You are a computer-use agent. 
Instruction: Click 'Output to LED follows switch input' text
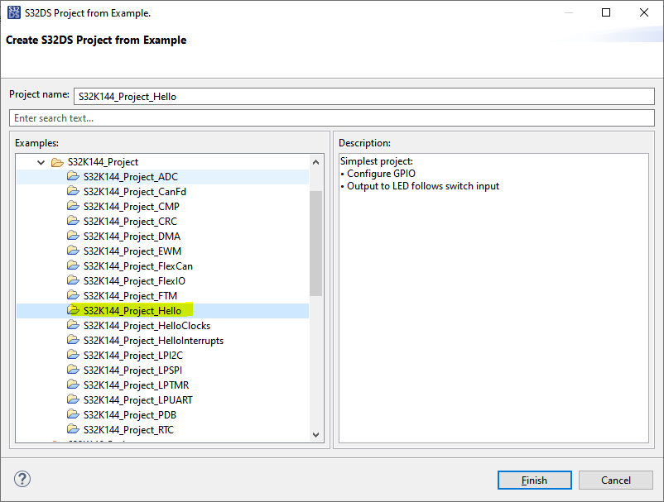pyautogui.click(x=423, y=186)
